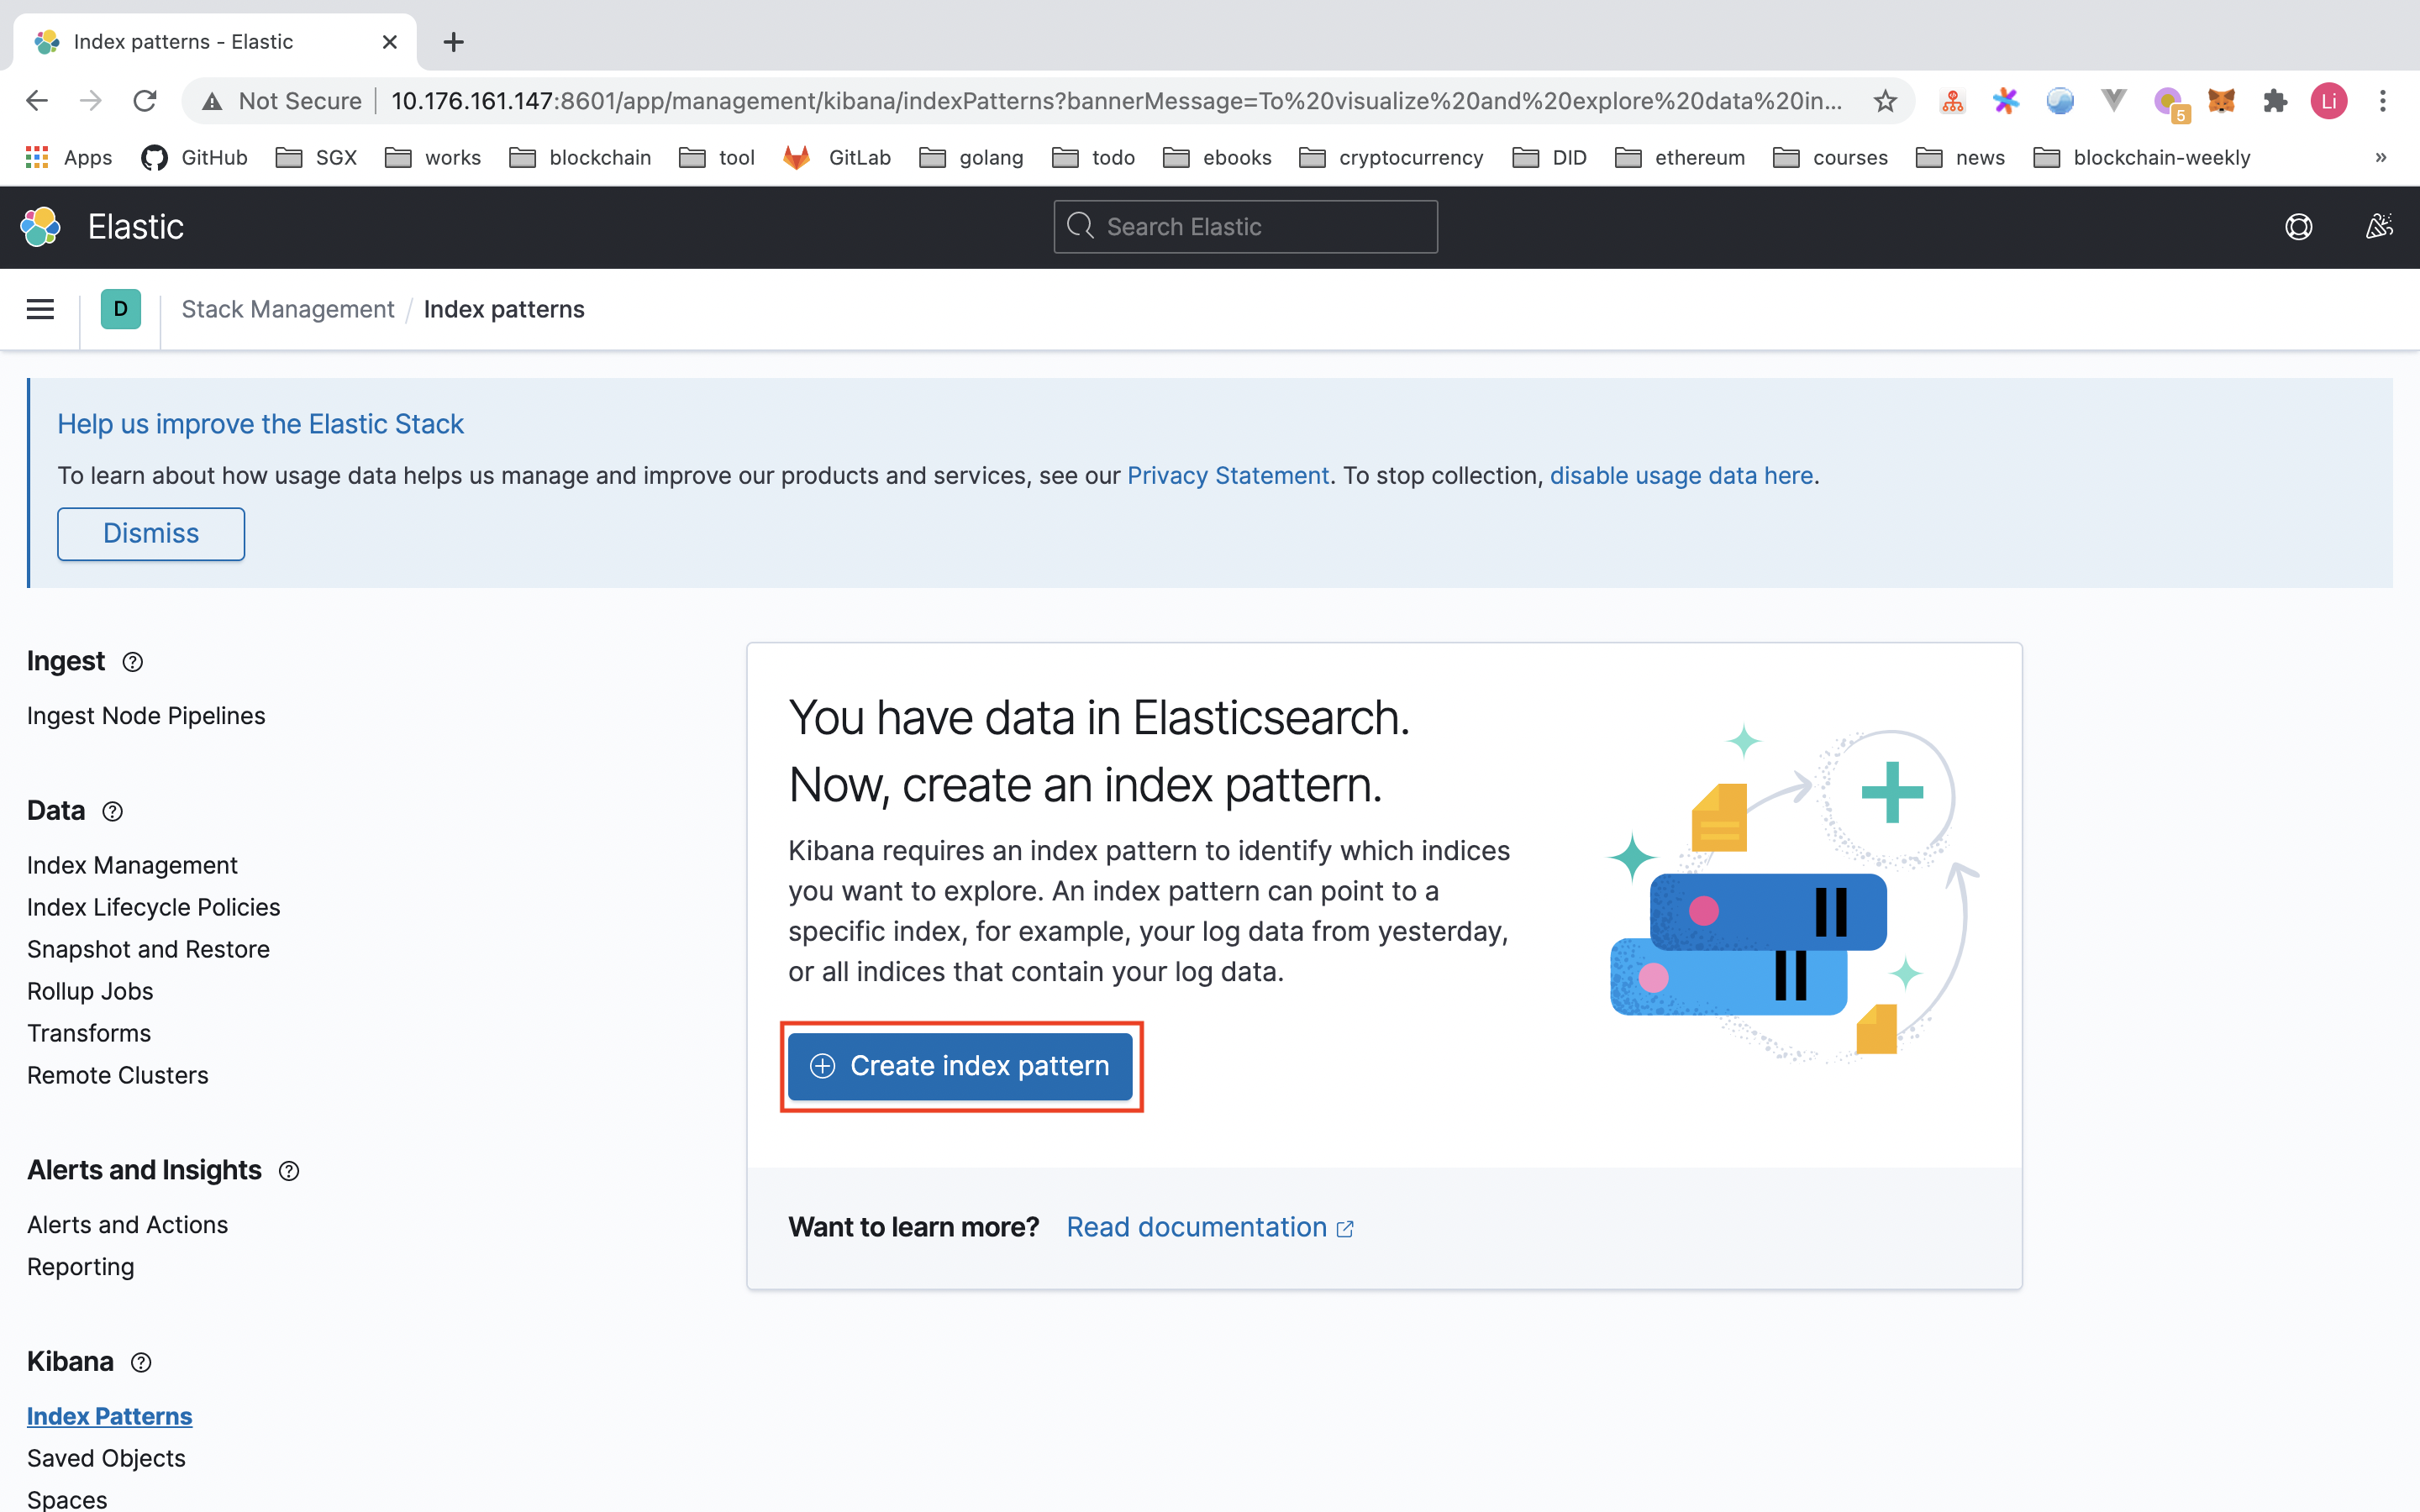Open the Extensions puzzle icon
2420x1512 pixels.
click(2275, 101)
